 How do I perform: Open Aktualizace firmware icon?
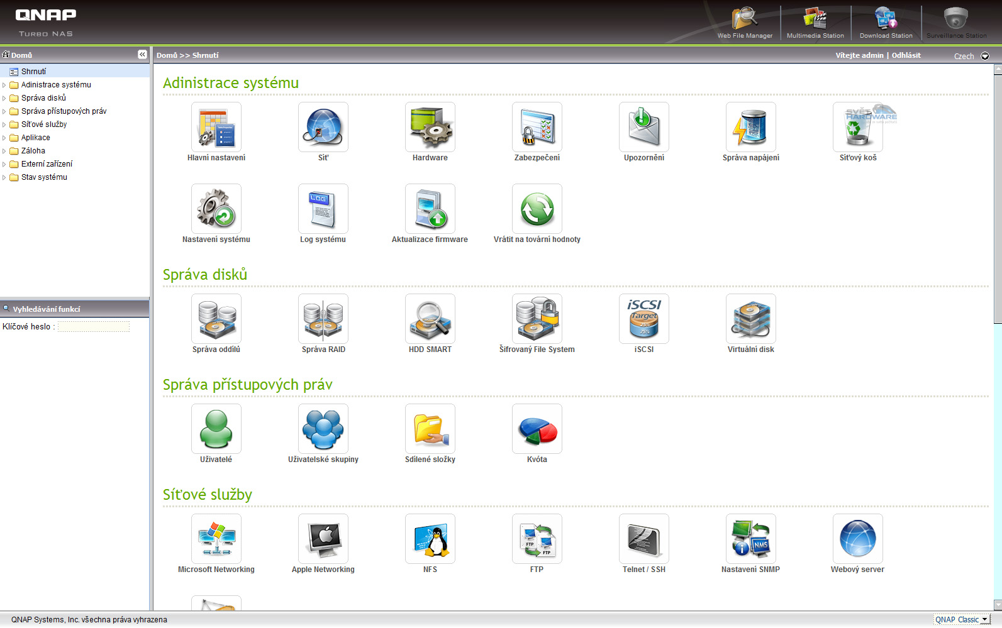click(x=430, y=209)
